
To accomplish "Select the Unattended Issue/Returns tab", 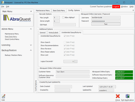I will coord(71,32).
